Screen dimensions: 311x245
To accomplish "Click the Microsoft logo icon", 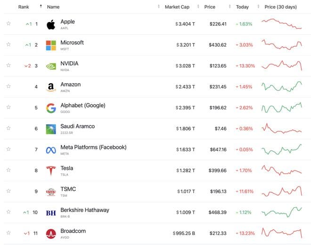I will click(51, 45).
